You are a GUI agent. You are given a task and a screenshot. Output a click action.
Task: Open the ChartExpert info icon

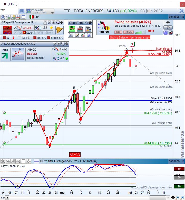pos(89,35)
